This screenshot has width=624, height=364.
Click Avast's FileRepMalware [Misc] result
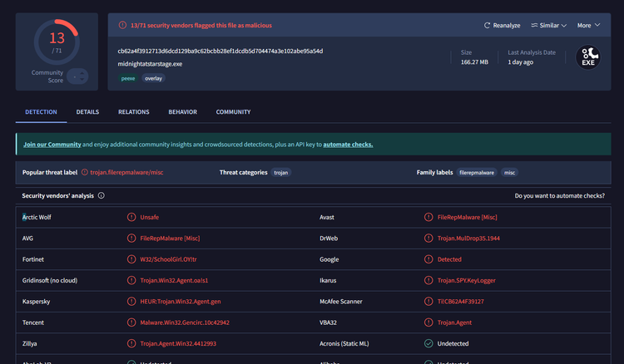pos(468,218)
